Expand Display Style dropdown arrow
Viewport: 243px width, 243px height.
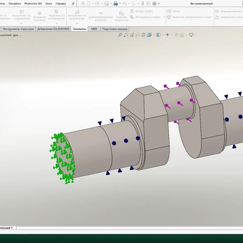click(x=163, y=35)
